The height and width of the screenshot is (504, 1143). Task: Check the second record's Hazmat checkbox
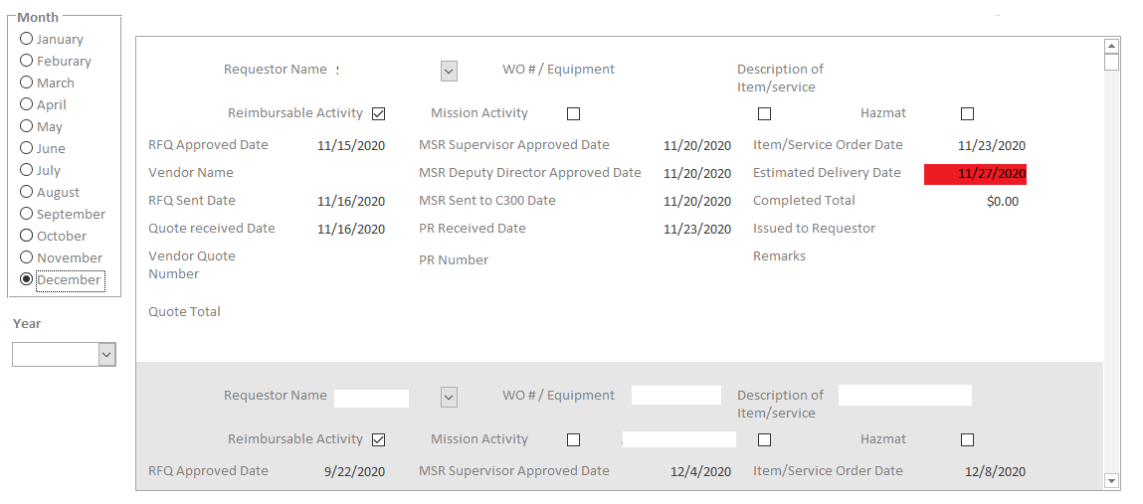coord(967,440)
